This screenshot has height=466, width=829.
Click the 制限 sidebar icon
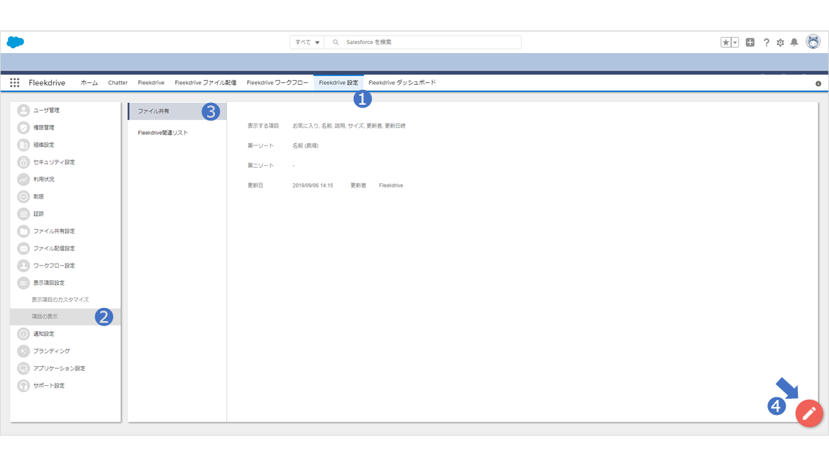point(23,197)
